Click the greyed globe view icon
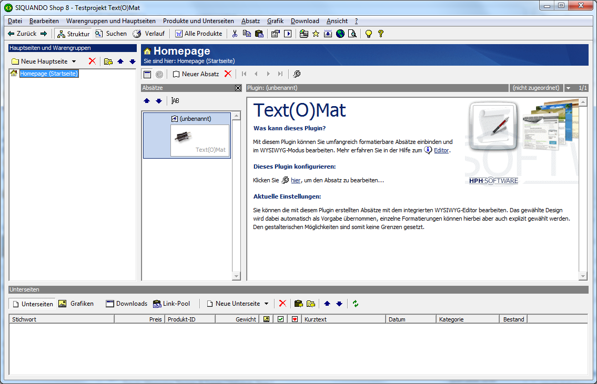This screenshot has width=597, height=384. (159, 74)
